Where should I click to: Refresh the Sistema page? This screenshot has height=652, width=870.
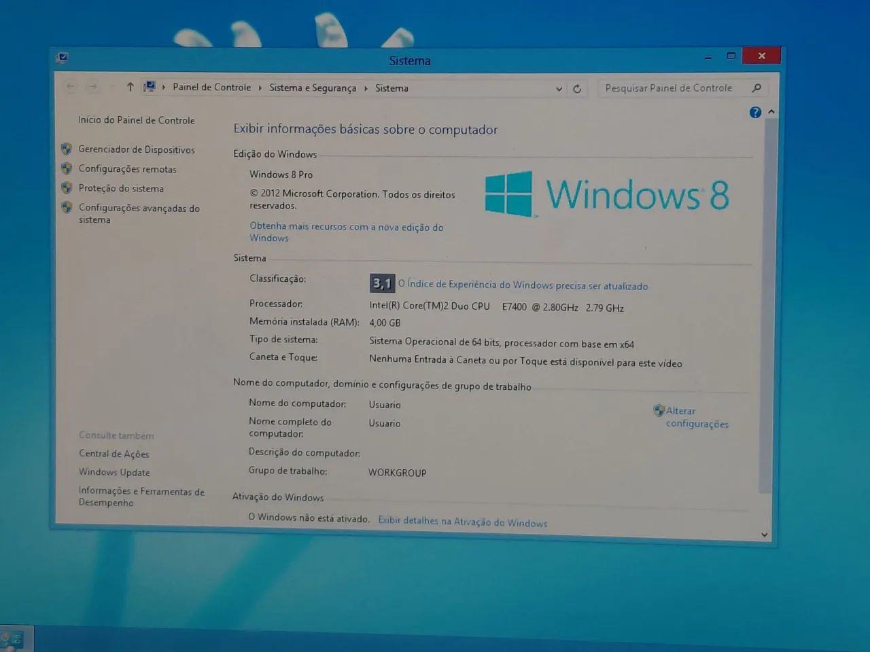point(577,88)
